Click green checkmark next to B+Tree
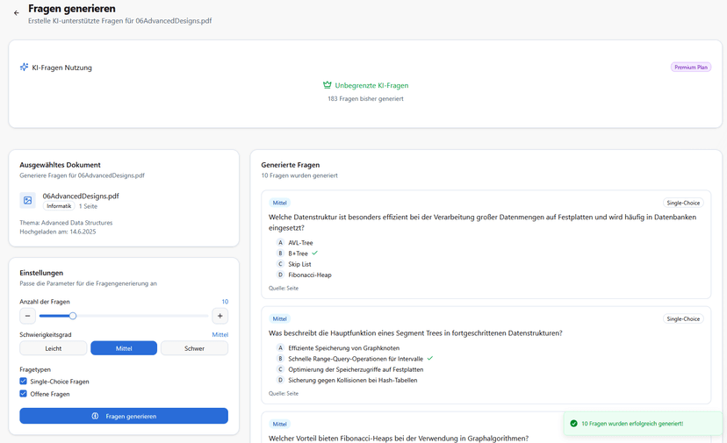Image resolution: width=727 pixels, height=443 pixels. [315, 253]
